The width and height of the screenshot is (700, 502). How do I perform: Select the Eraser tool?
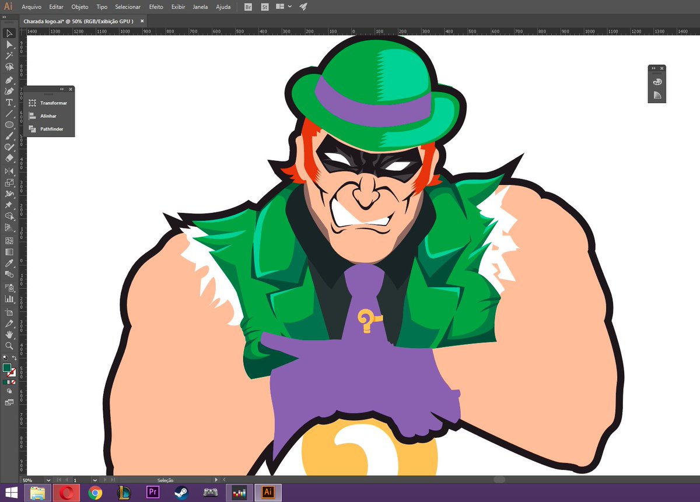click(9, 158)
